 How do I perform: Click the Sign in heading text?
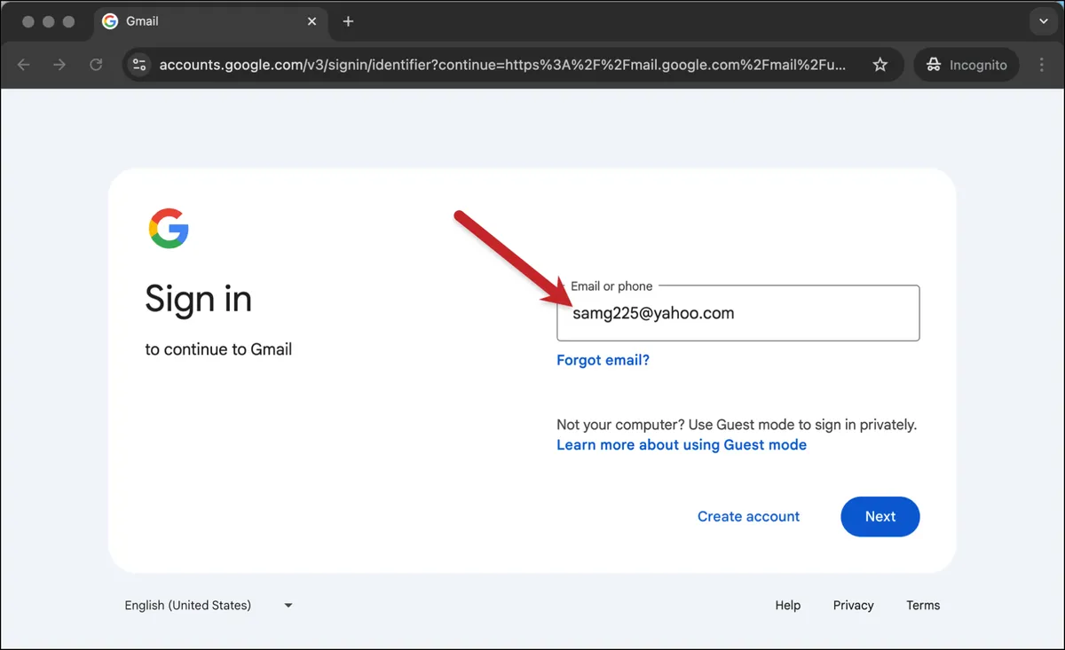click(199, 299)
